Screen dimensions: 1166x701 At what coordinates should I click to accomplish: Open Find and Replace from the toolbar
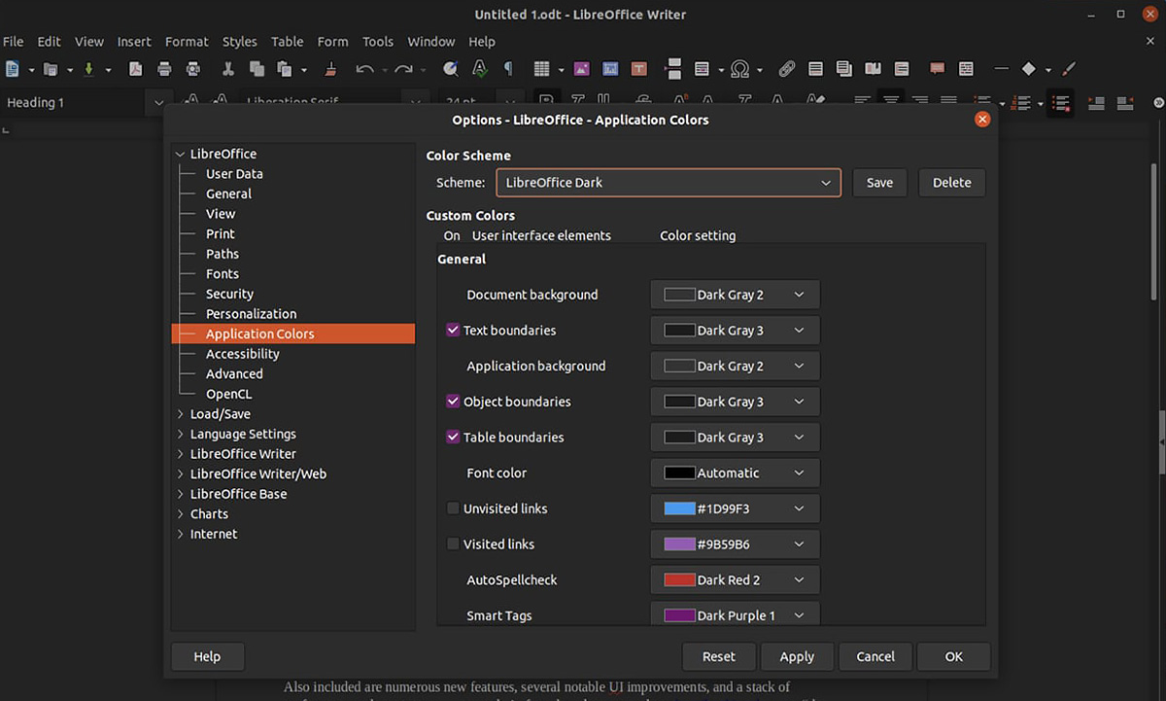click(x=451, y=69)
